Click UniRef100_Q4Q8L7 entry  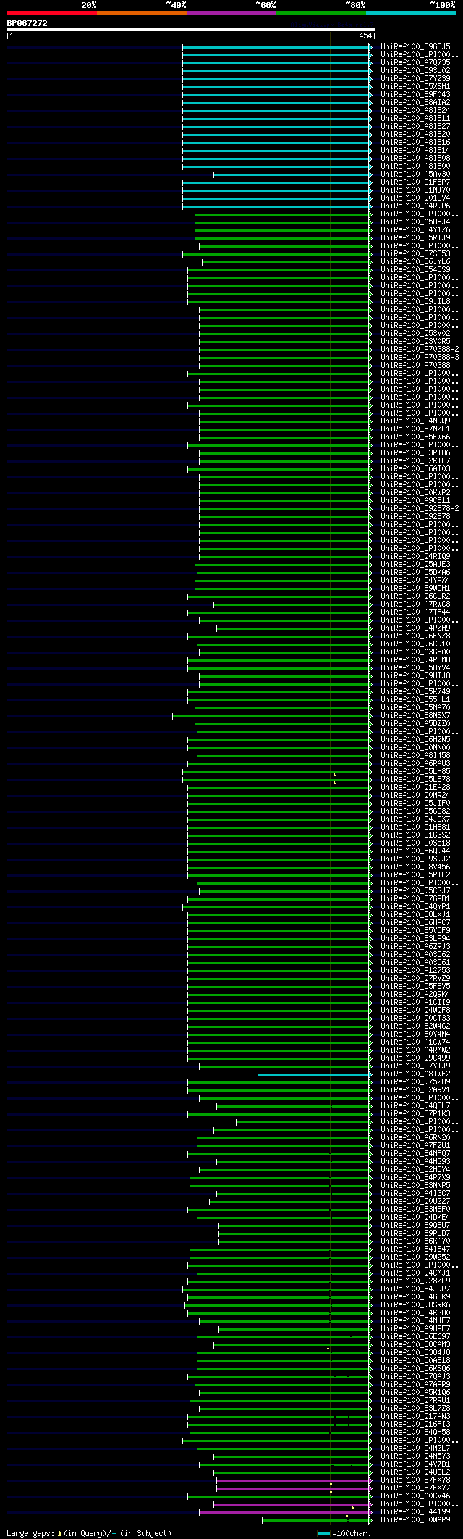[416, 1105]
